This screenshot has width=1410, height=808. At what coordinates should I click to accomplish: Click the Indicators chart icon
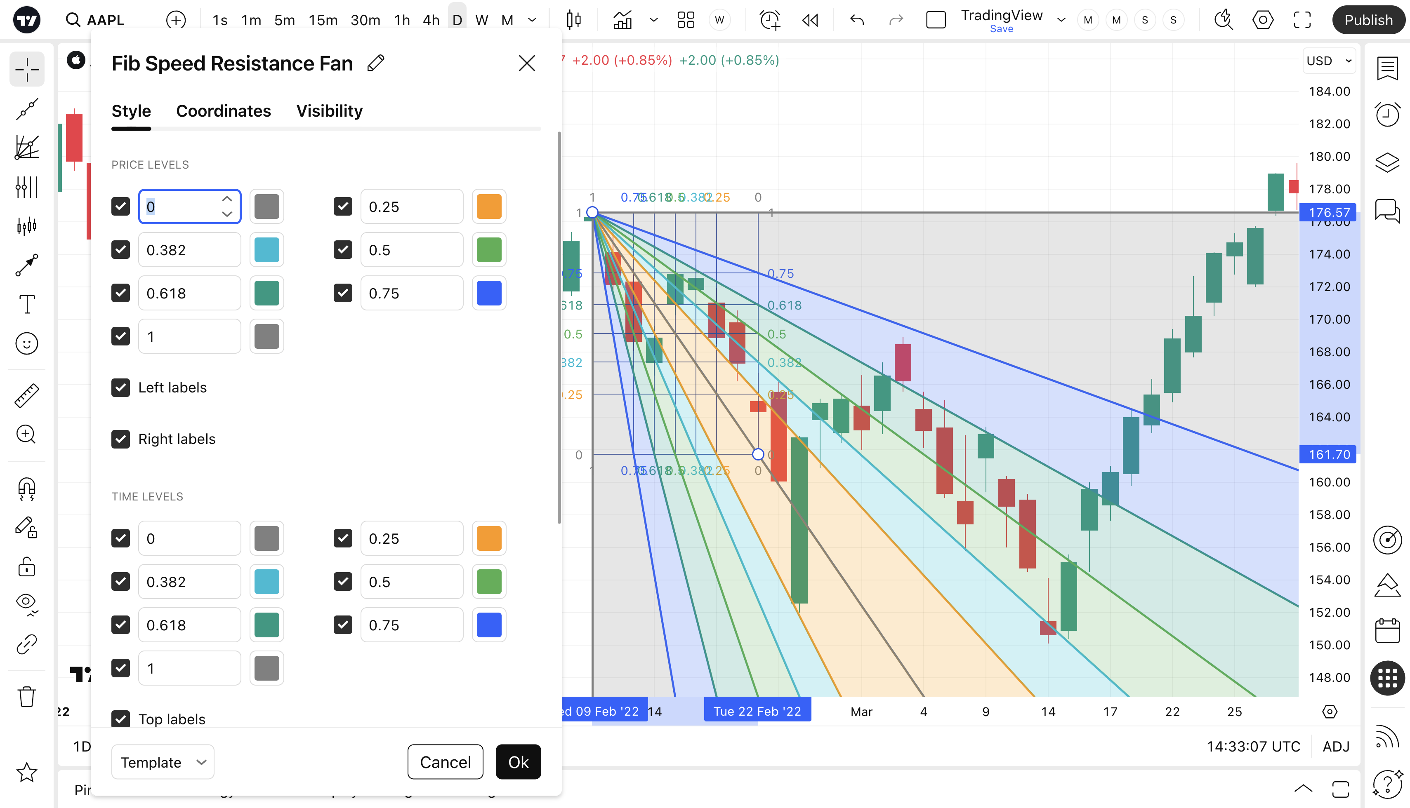pyautogui.click(x=622, y=21)
